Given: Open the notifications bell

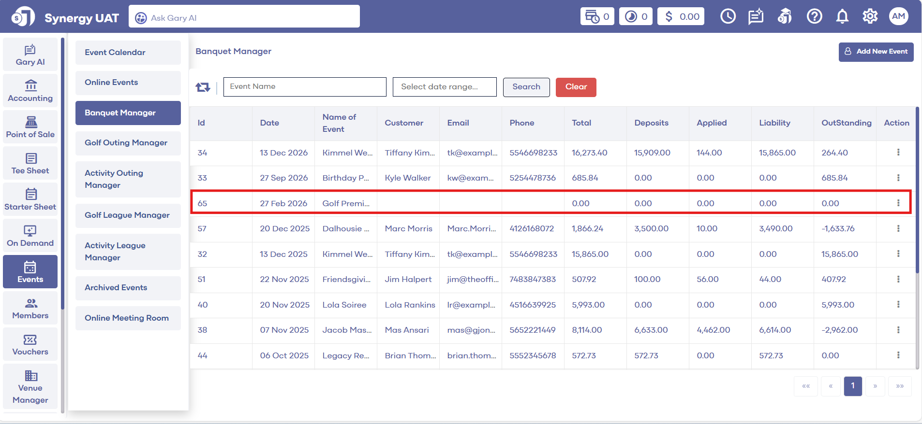Looking at the screenshot, I should point(842,16).
